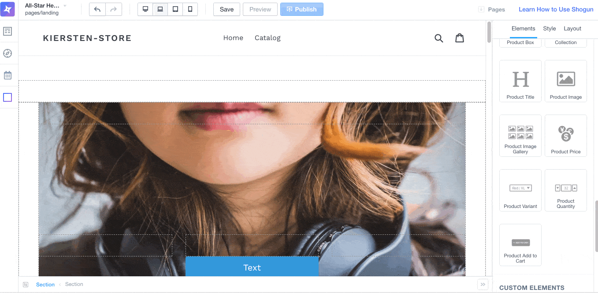
Task: Open the page name dropdown arrow
Action: point(65,6)
